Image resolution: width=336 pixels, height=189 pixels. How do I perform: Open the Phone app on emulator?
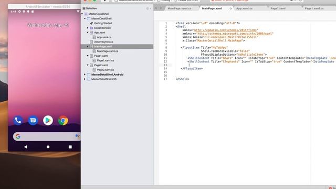pyautogui.click(x=18, y=120)
